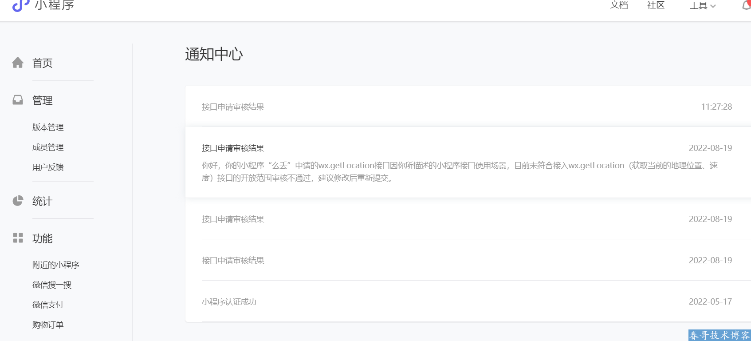Click the 2022-05-17 date
The image size is (751, 341).
click(710, 301)
